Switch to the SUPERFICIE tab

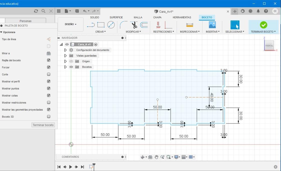point(116,17)
